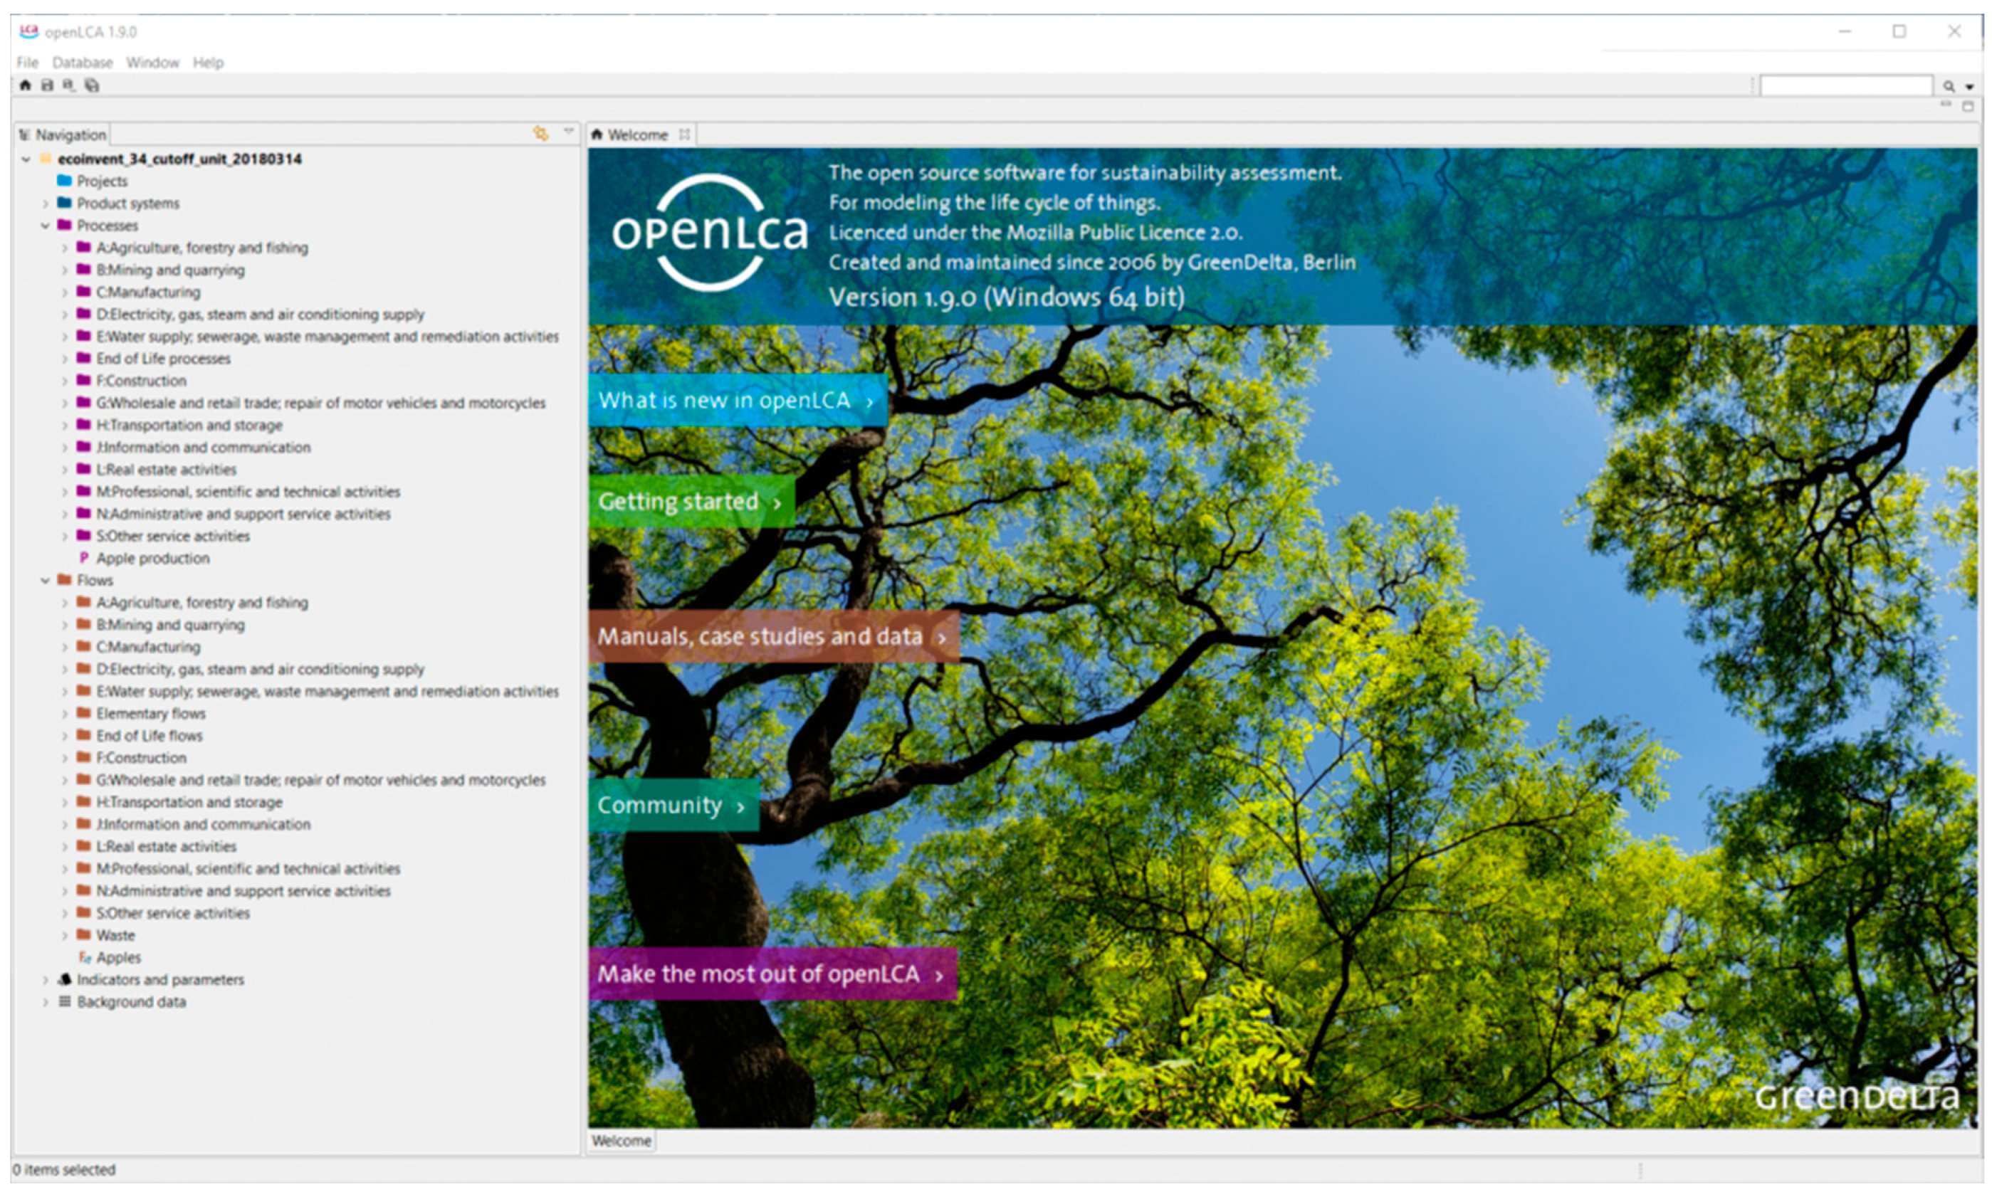Click the search magnifier icon
This screenshot has height=1197, width=1992.
pos(1949,86)
